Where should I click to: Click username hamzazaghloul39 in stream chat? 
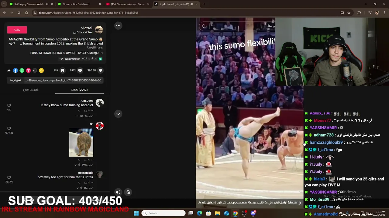(326, 142)
